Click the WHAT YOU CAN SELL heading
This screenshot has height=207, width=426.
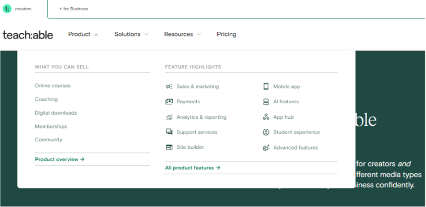click(x=62, y=67)
